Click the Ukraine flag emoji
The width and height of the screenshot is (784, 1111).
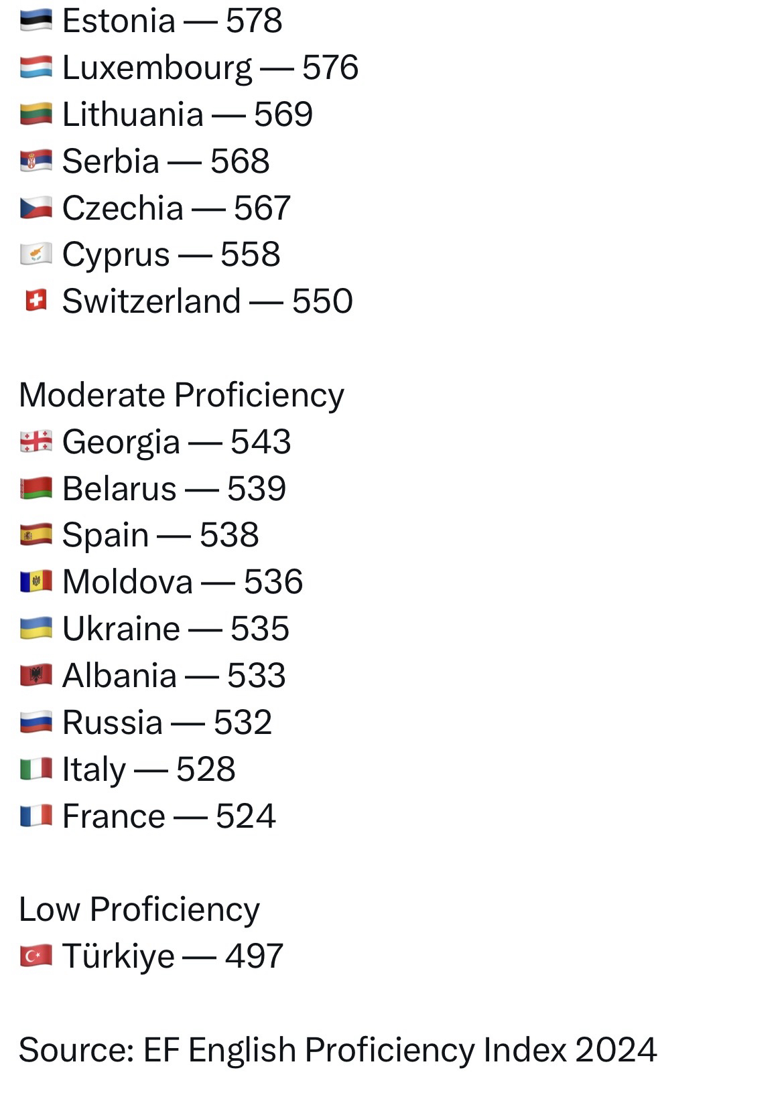36,628
